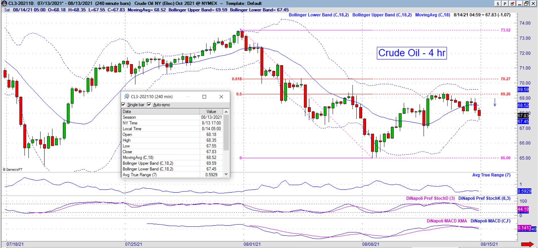This screenshot has width=538, height=248.
Task: Minimize the crude oil chart window
Action: [x=520, y=3]
